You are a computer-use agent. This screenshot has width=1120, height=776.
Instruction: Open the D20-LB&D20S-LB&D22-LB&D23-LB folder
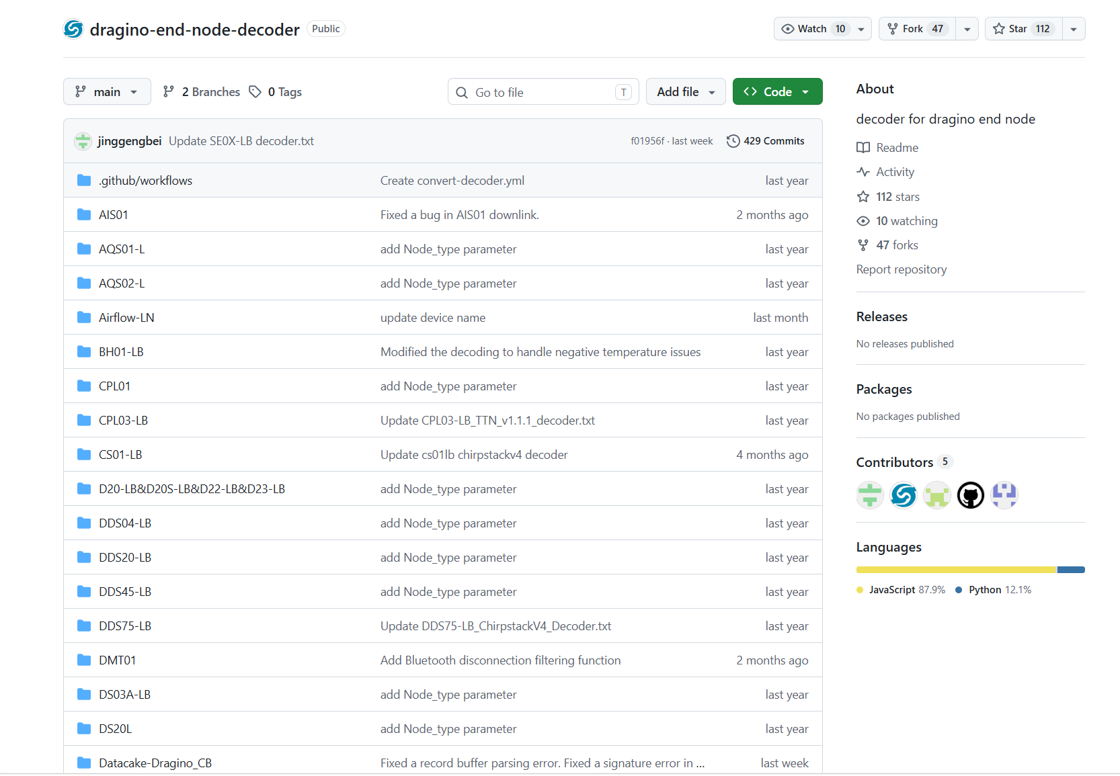pyautogui.click(x=192, y=489)
